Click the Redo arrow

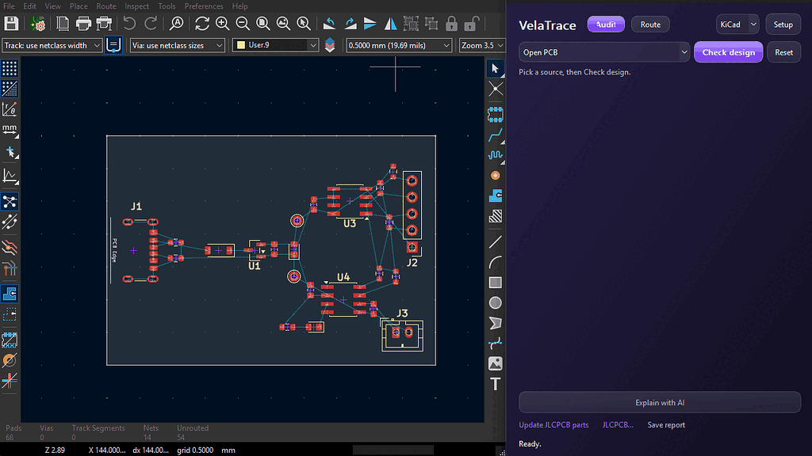[151, 24]
